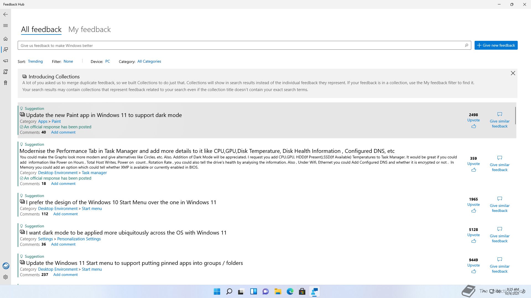Viewport: 531px width, 298px height.
Task: Open Chat icon on taskbar
Action: (265, 291)
